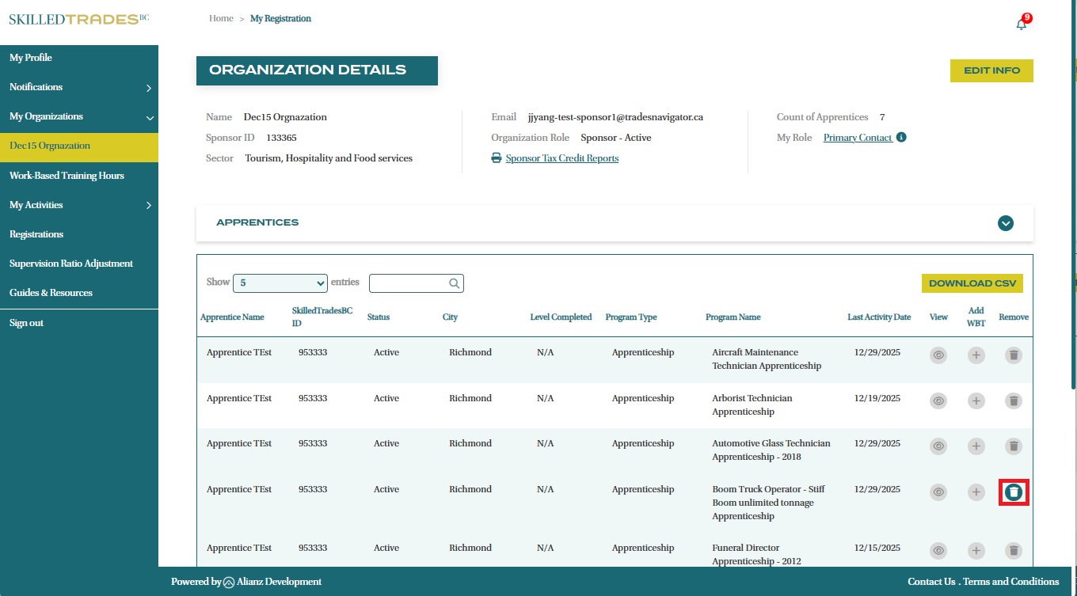Expand the Notifications sidebar submenu
This screenshot has height=596, width=1077.
point(149,88)
